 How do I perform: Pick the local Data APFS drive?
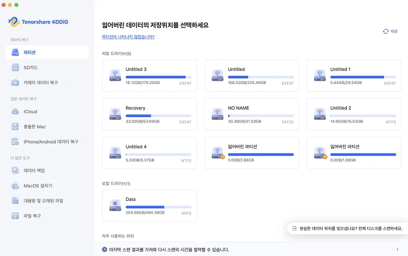point(149,205)
